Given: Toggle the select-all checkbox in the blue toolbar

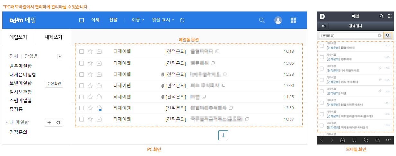Looking at the screenshot, I should pyautogui.click(x=82, y=20).
